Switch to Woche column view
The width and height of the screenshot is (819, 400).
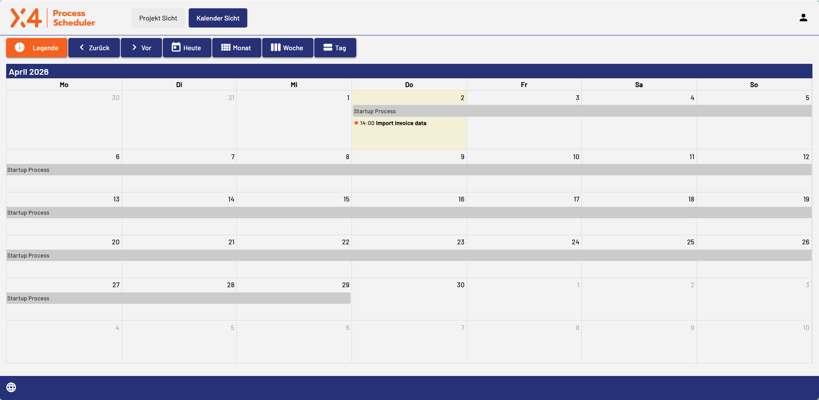click(x=287, y=48)
